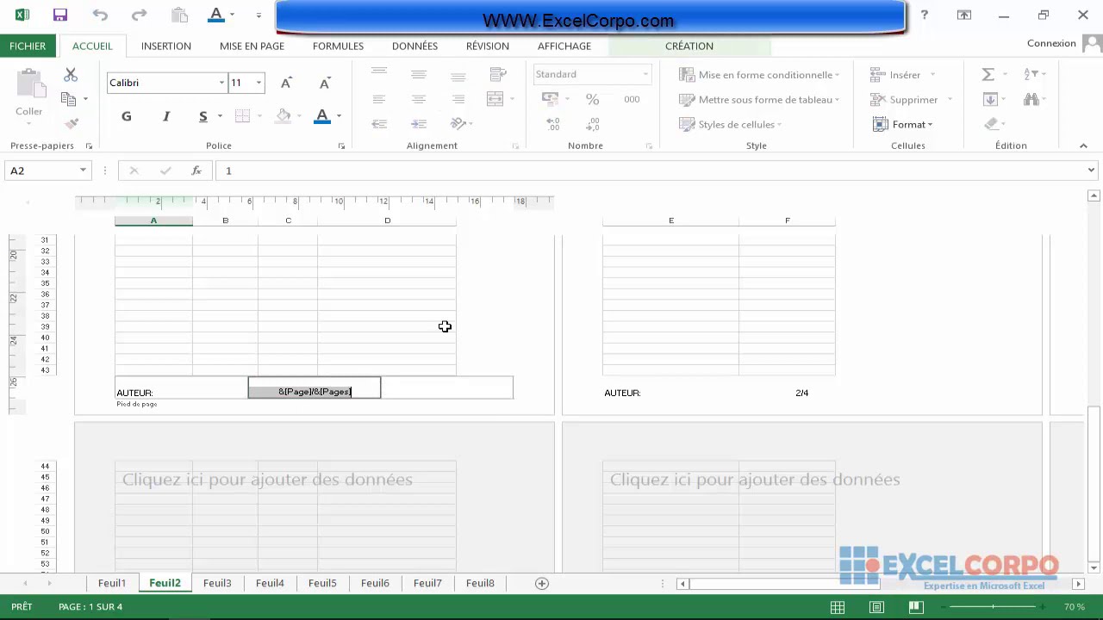Image resolution: width=1103 pixels, height=620 pixels.
Task: Open the Insérer cells dropdown
Action: (902, 75)
